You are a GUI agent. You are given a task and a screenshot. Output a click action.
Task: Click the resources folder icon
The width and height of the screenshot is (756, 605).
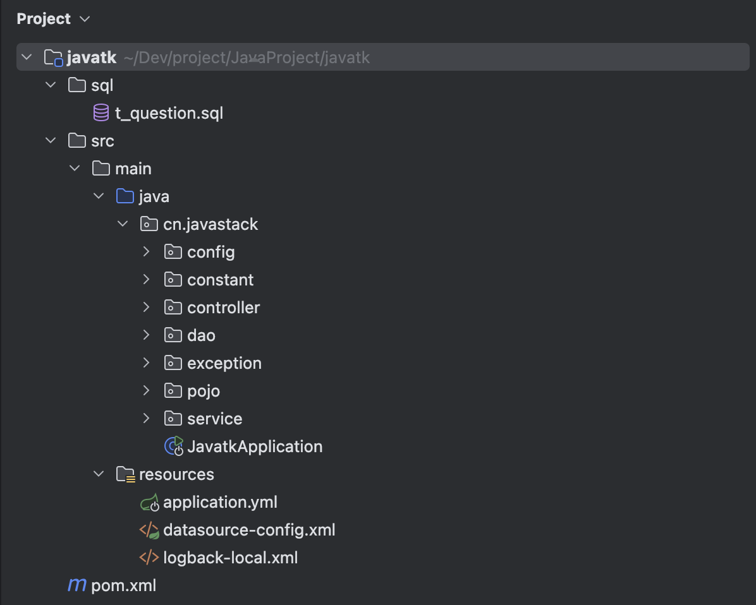(x=125, y=474)
